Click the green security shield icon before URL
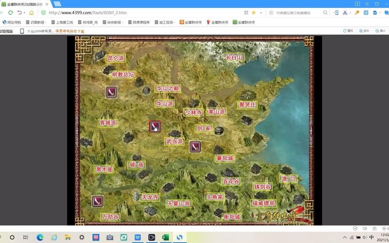The image size is (389, 243). click(x=43, y=13)
